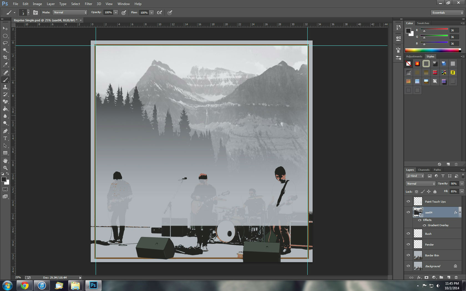Open the Essentials workspace dropdown
This screenshot has width=466, height=291.
click(447, 13)
